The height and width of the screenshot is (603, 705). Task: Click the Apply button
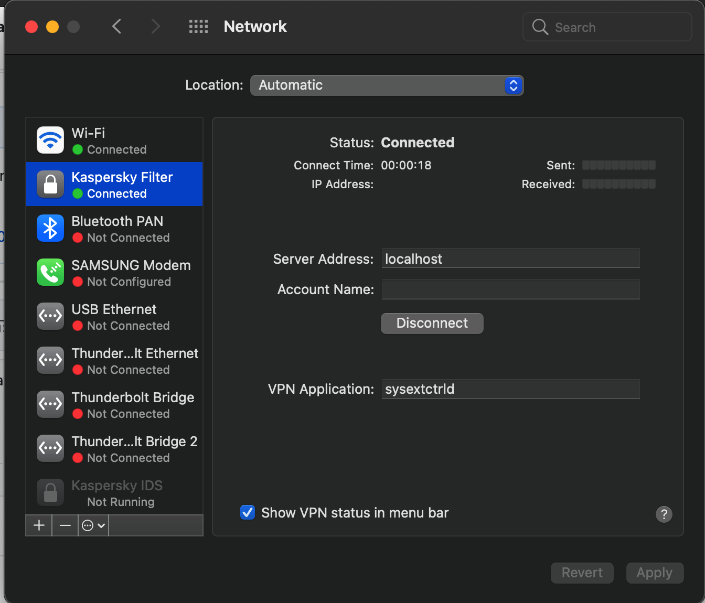point(655,573)
